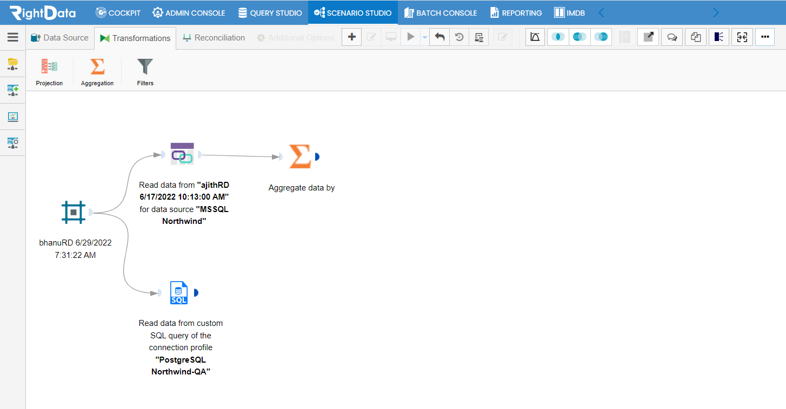This screenshot has width=786, height=409.
Task: Select the bhanuRD scenario start node
Action: 74,212
